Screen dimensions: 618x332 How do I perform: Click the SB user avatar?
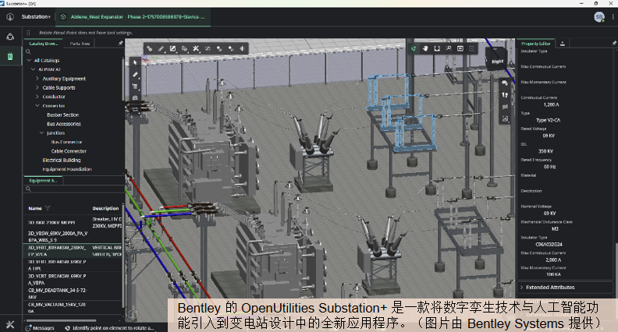point(599,17)
